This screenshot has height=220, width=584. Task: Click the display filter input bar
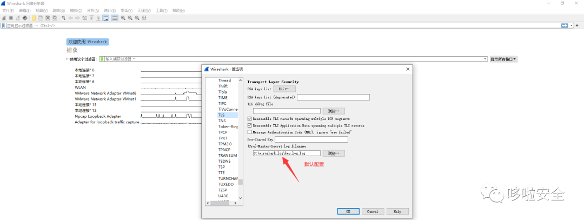click(283, 25)
